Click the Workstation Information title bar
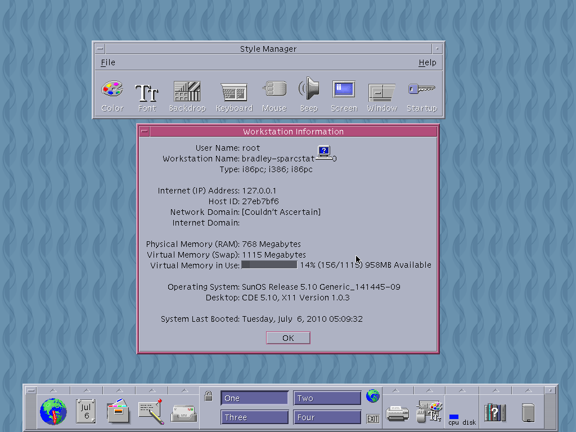This screenshot has height=432, width=576. point(293,132)
